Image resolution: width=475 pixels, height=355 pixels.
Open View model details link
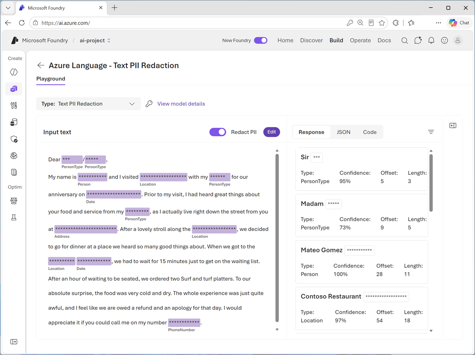click(181, 104)
